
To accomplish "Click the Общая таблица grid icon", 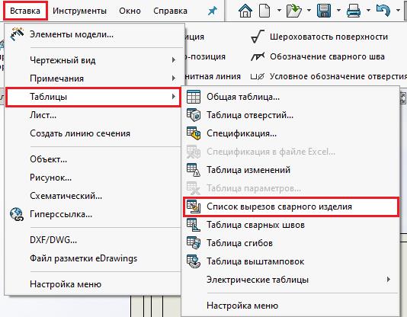I will 194,97.
